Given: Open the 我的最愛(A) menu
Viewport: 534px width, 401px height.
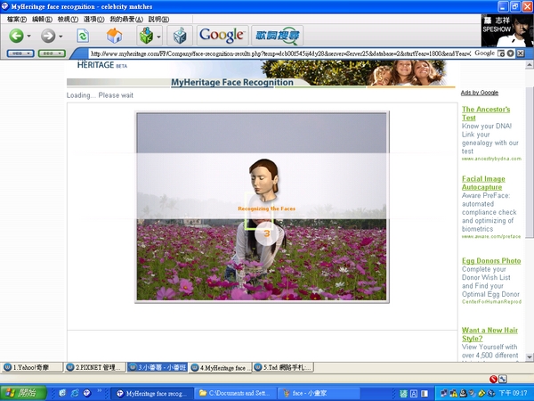Looking at the screenshot, I should click(126, 19).
